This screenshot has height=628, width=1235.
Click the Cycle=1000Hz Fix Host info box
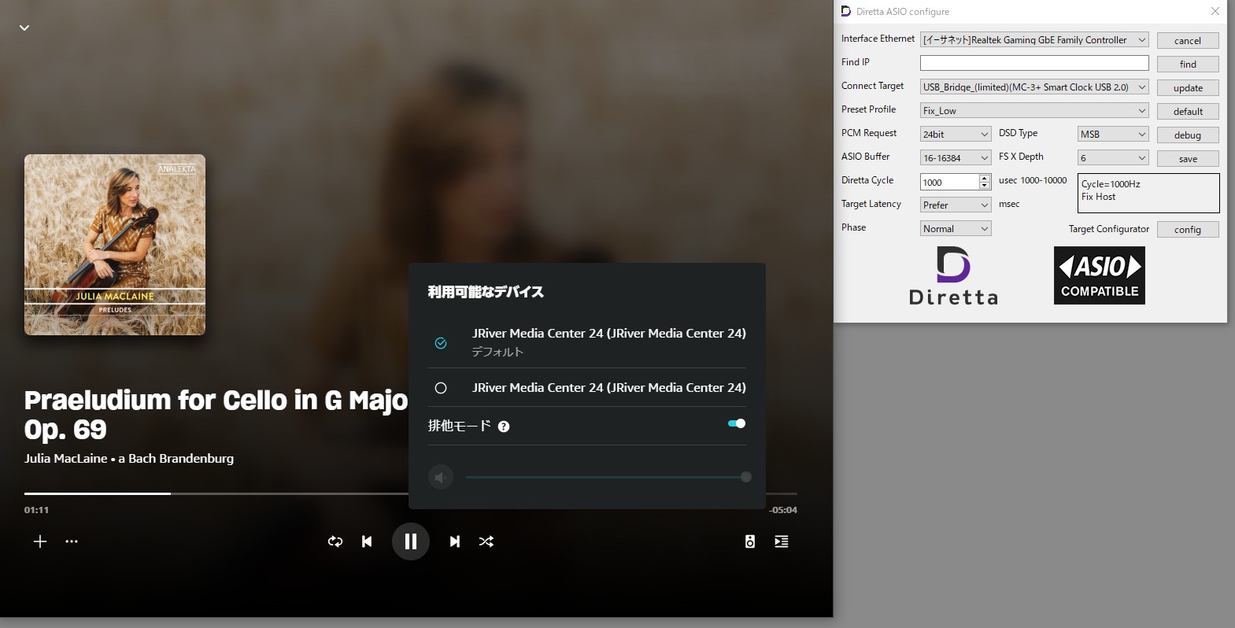[x=1148, y=193]
